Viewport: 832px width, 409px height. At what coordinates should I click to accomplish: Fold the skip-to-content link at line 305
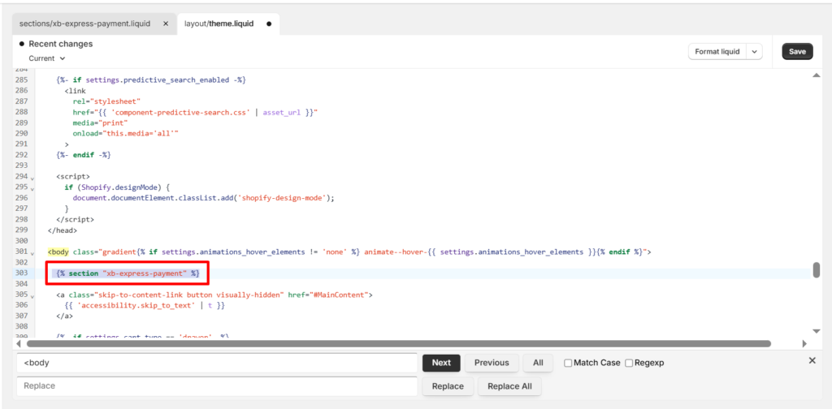click(x=32, y=295)
